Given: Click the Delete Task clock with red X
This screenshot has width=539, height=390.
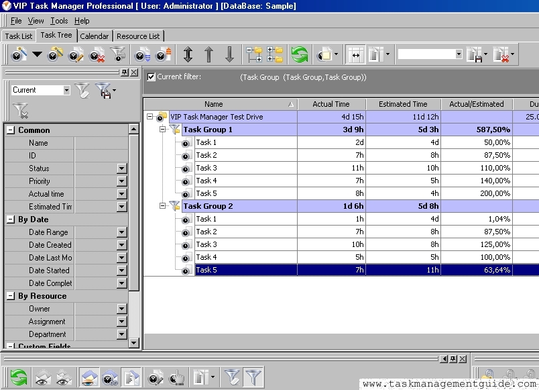Looking at the screenshot, I should [97, 54].
